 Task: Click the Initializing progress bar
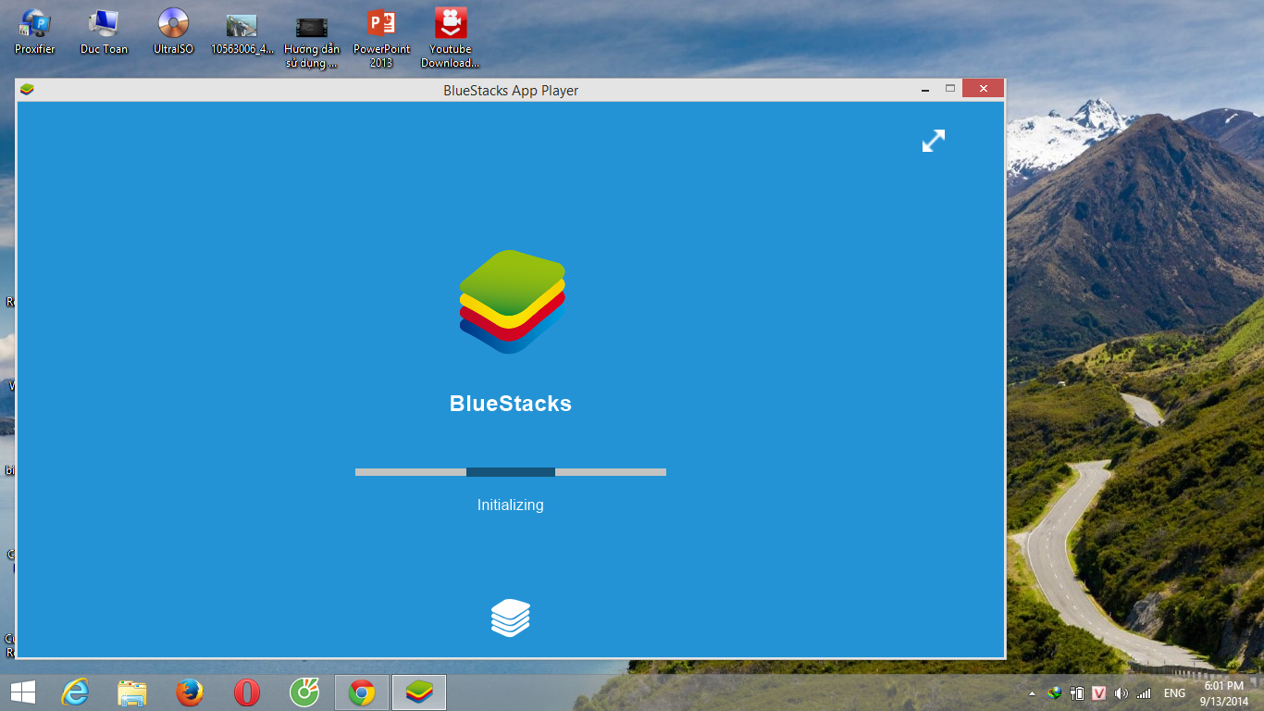click(510, 472)
